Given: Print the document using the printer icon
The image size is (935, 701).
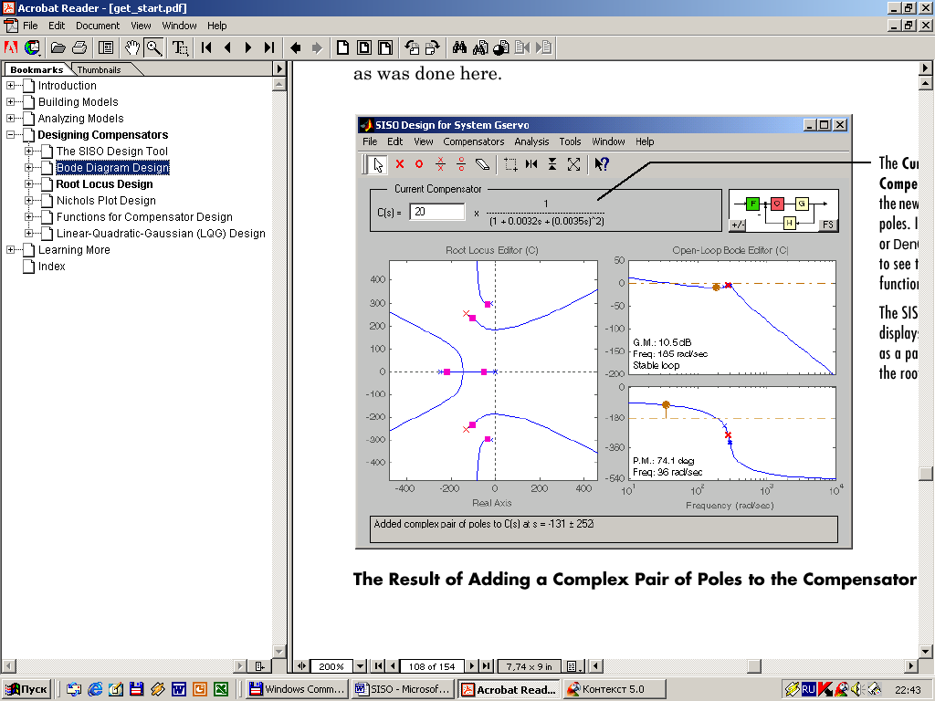Looking at the screenshot, I should (79, 47).
